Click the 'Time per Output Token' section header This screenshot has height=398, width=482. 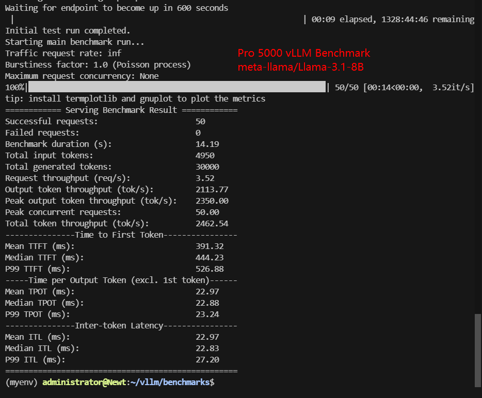coord(121,280)
